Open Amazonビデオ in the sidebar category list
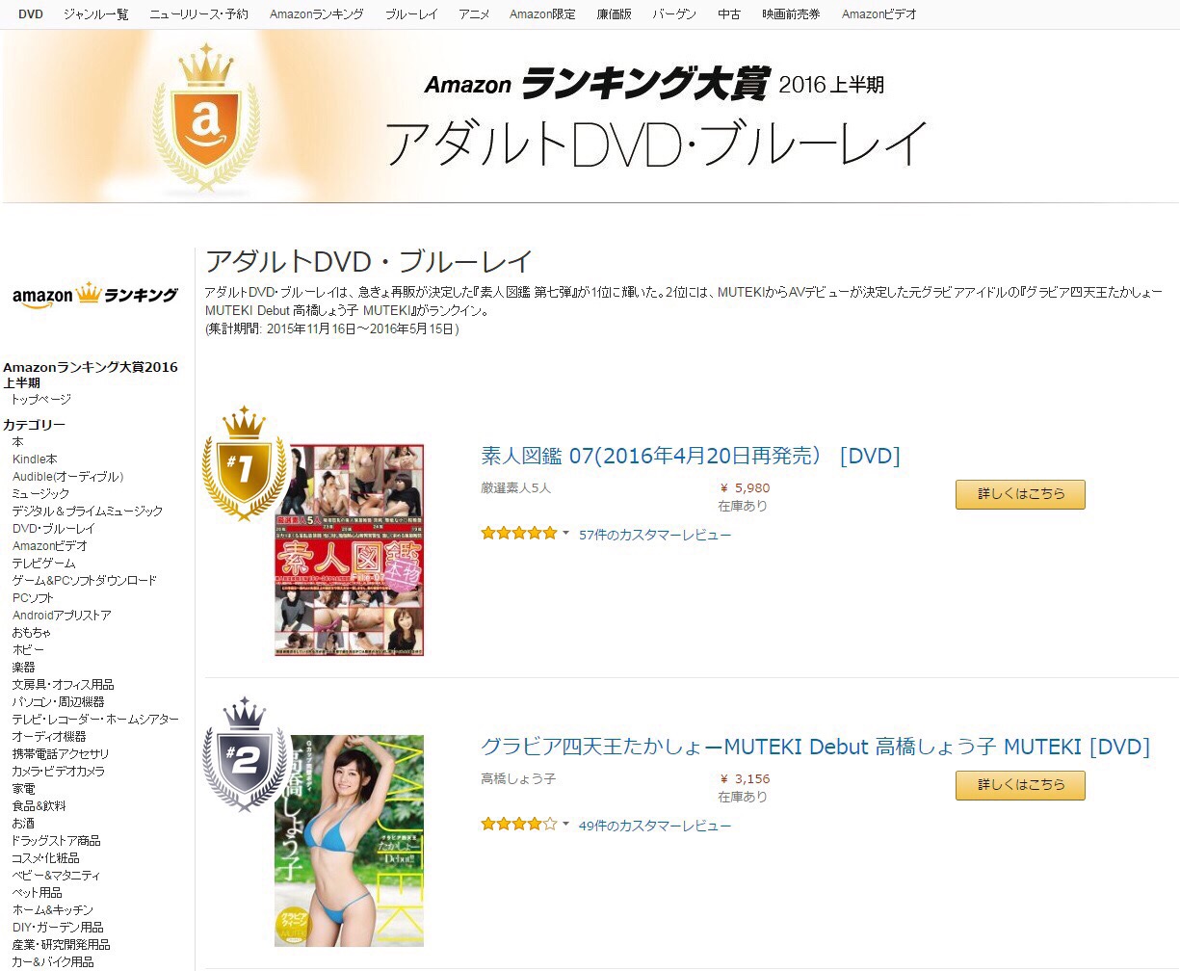 point(49,546)
